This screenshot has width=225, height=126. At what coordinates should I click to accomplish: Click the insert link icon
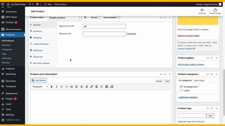(91, 86)
